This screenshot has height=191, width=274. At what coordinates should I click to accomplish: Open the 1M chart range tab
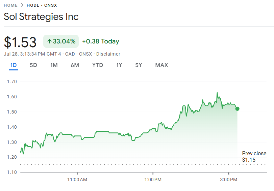click(54, 65)
